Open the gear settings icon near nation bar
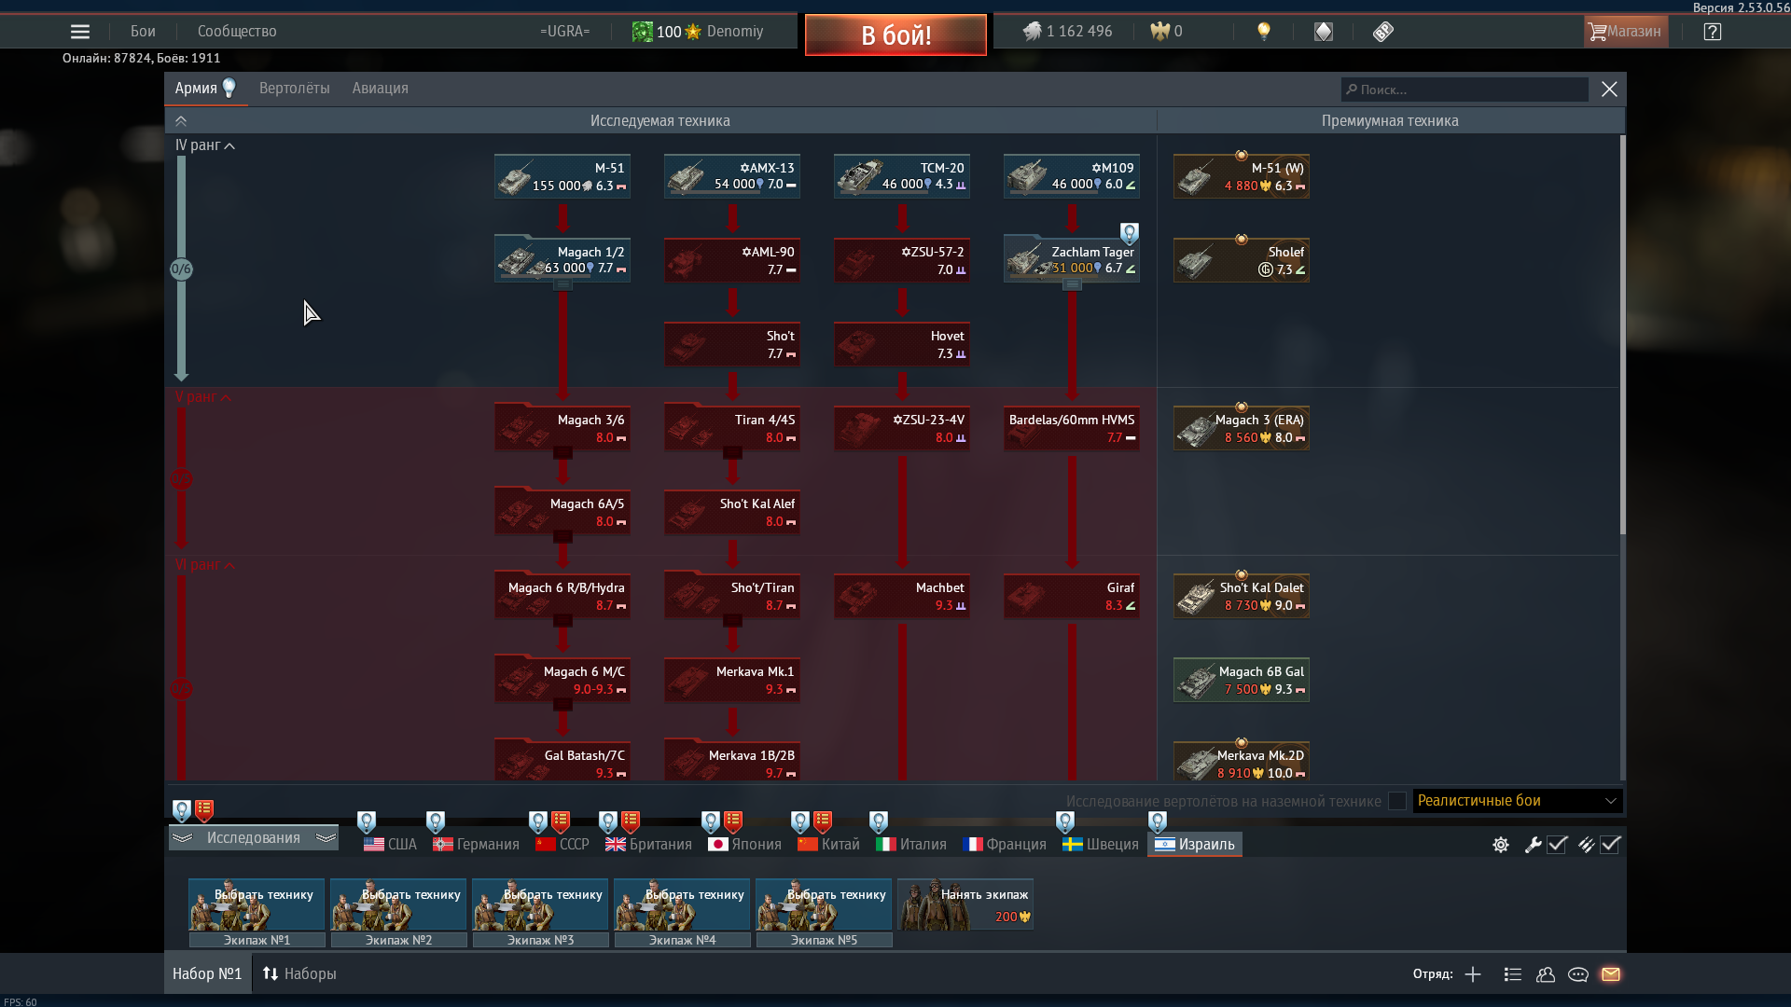This screenshot has height=1007, width=1791. coord(1501,845)
